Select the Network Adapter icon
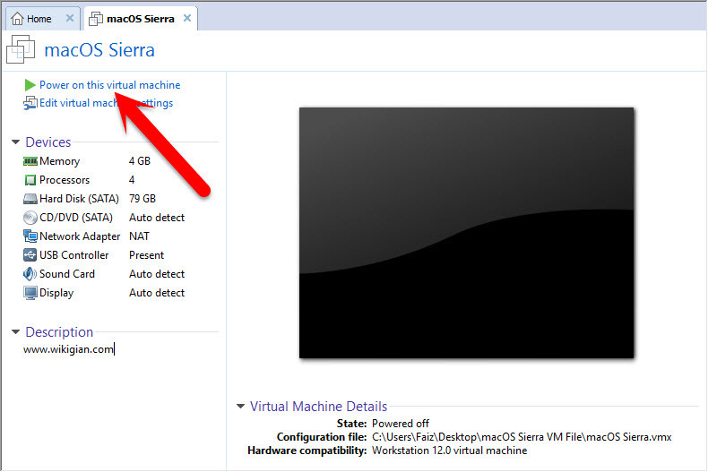 point(30,236)
